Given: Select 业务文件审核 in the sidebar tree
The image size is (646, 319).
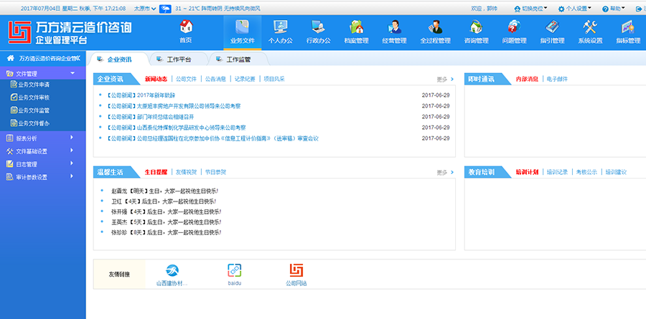Looking at the screenshot, I should [x=33, y=97].
